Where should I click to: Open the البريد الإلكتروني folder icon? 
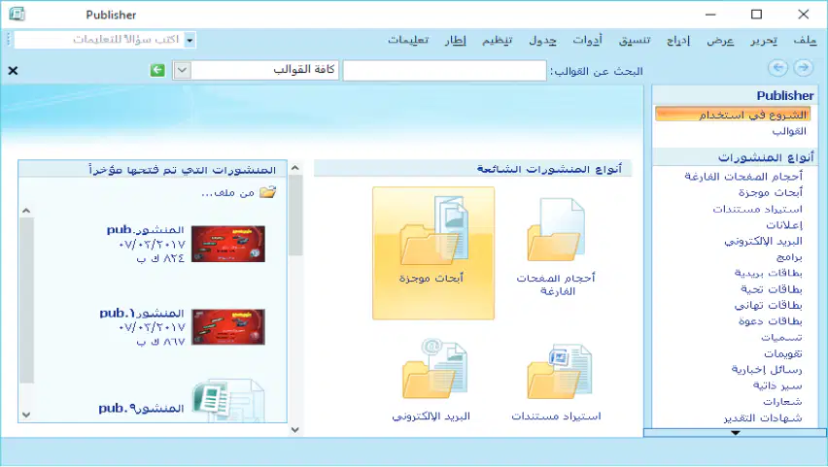tap(434, 369)
